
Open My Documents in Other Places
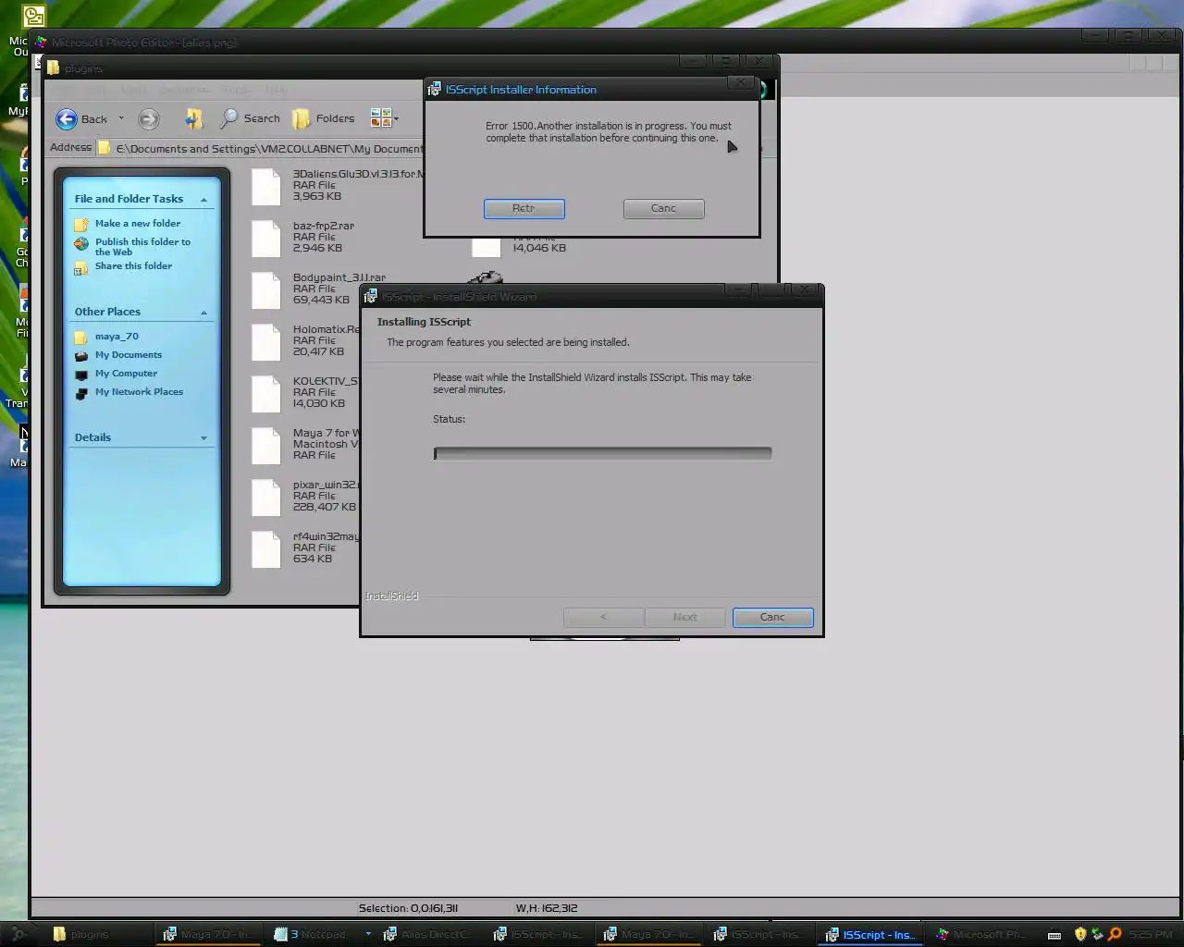click(x=129, y=355)
